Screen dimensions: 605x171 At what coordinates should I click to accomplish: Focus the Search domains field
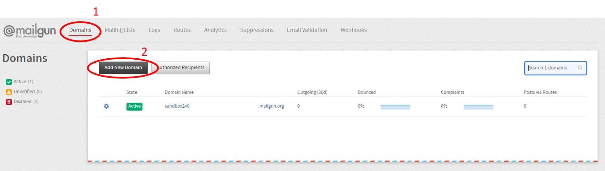pyautogui.click(x=555, y=68)
